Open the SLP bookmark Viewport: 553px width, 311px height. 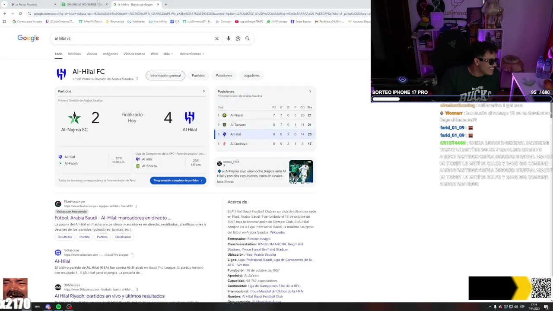tap(175, 22)
